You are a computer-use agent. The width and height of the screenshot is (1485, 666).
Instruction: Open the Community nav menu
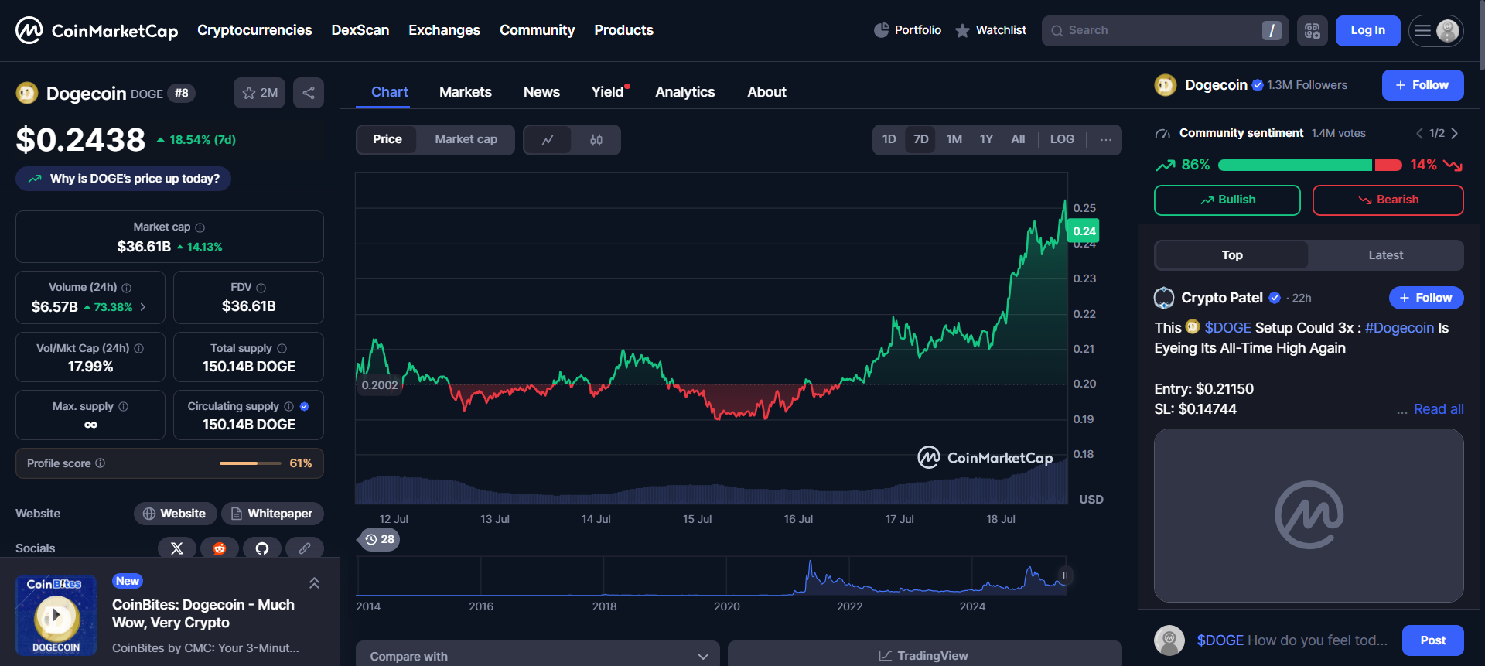(x=537, y=30)
